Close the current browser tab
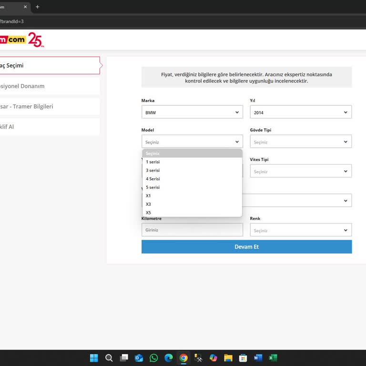 25,7
